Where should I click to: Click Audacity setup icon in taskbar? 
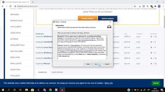coord(62,90)
